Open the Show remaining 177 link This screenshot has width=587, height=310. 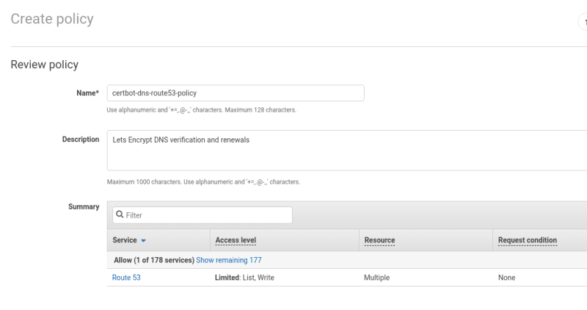point(229,260)
